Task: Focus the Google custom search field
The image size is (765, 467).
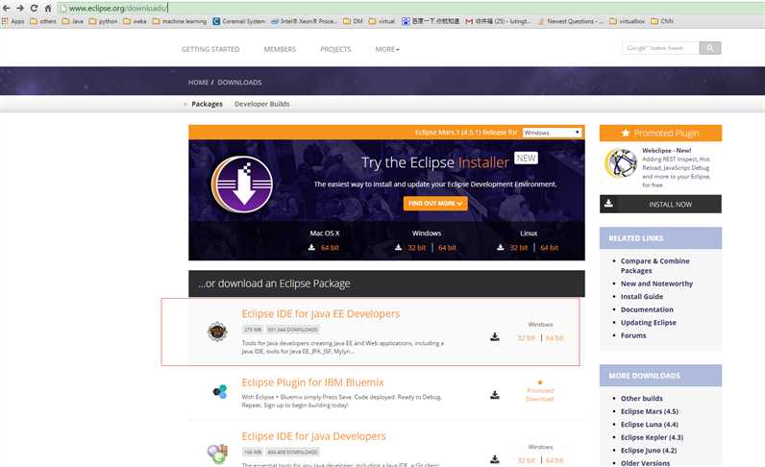Action: (x=660, y=48)
